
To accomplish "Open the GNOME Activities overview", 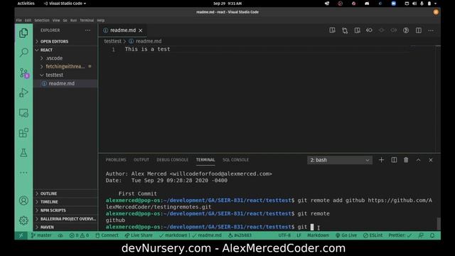I will point(26,4).
